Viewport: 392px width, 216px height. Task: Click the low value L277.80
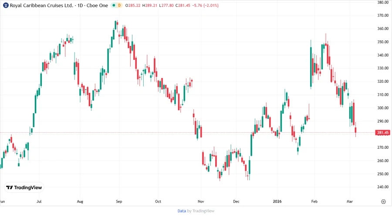(x=166, y=5)
